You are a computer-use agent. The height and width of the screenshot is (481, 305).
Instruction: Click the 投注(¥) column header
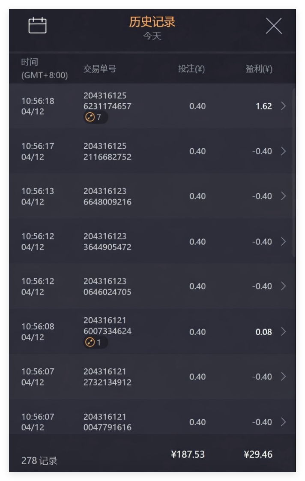point(191,69)
